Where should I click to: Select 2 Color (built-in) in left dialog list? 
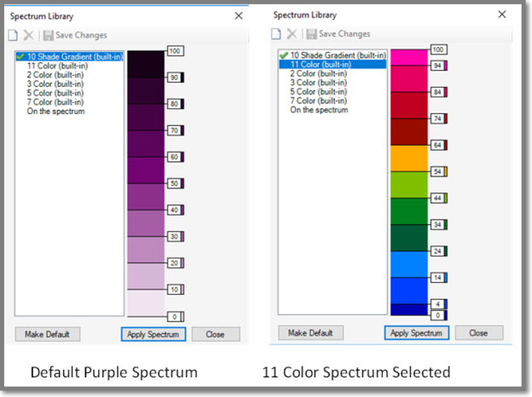55,74
